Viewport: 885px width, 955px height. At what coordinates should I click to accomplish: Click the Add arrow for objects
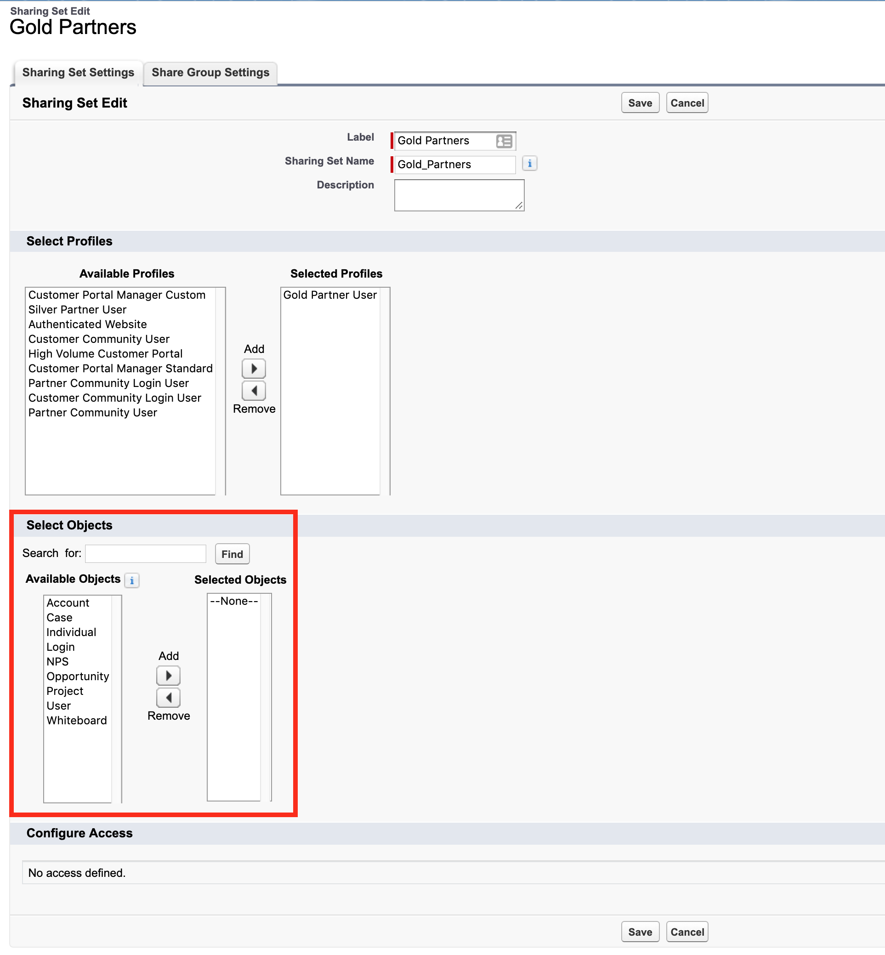[x=169, y=676]
